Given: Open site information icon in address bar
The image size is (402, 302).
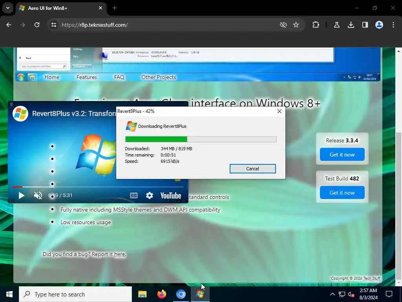Looking at the screenshot, I should click(x=53, y=25).
